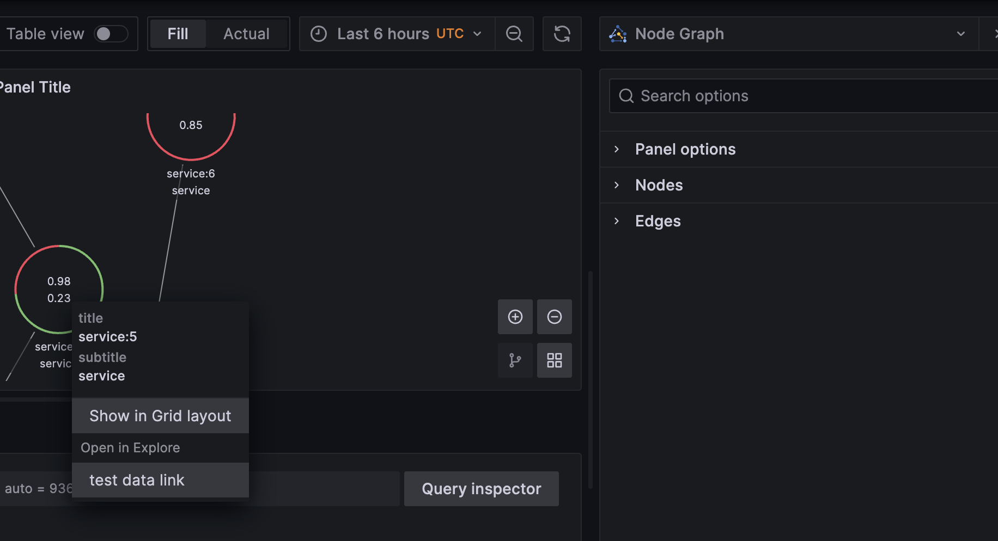This screenshot has width=998, height=541.
Task: Click the Node Graph visualization icon
Action: (618, 33)
